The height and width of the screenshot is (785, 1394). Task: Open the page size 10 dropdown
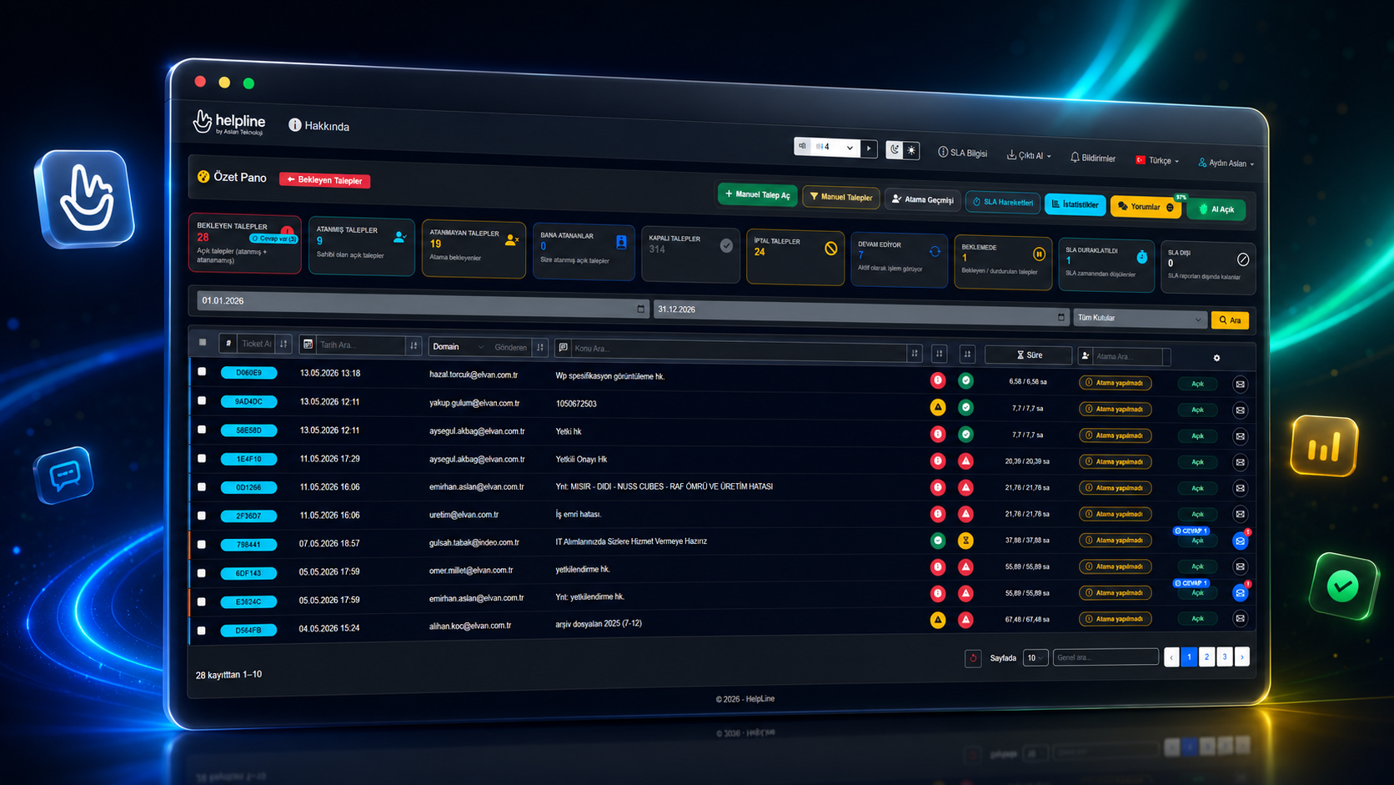pyautogui.click(x=1035, y=658)
